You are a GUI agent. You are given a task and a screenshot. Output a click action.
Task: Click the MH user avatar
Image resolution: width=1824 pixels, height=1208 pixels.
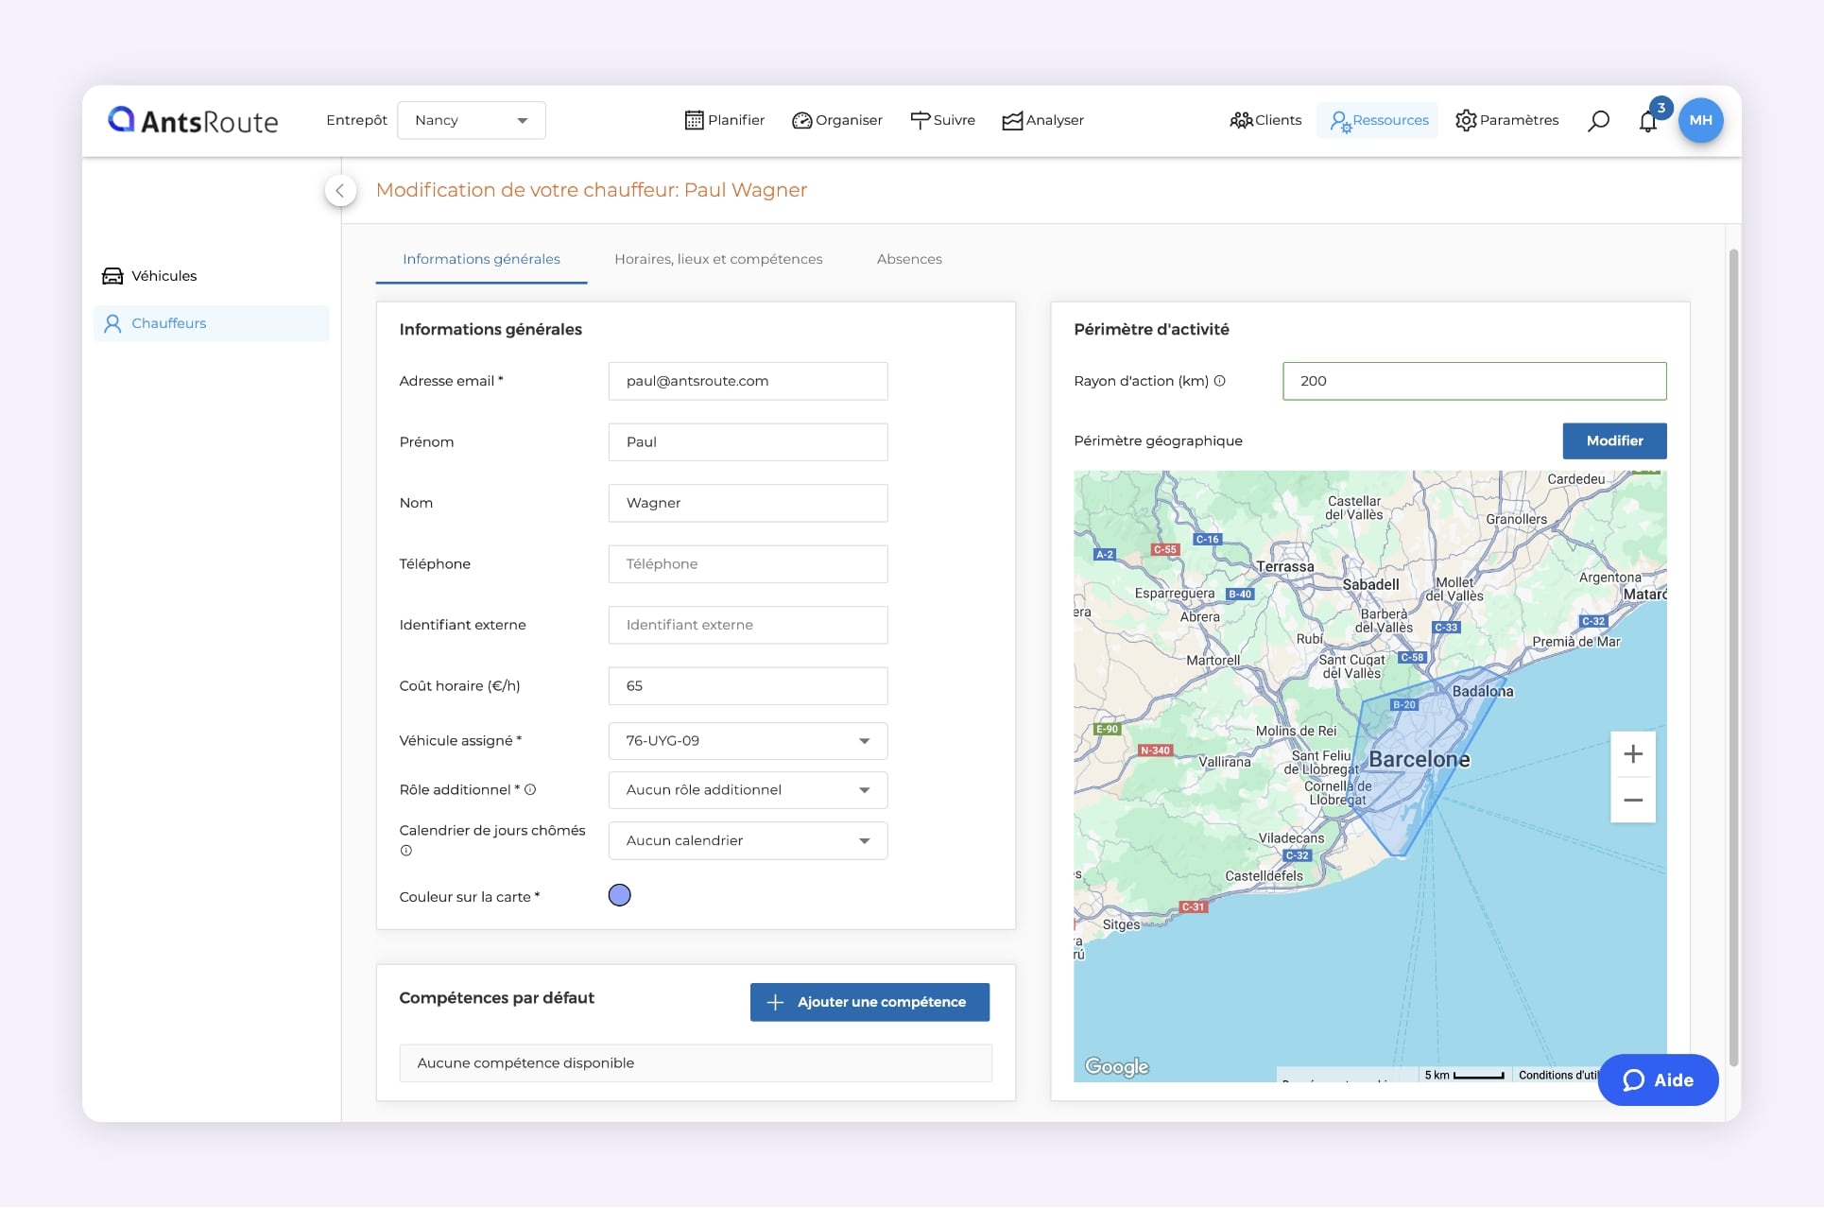pos(1700,121)
